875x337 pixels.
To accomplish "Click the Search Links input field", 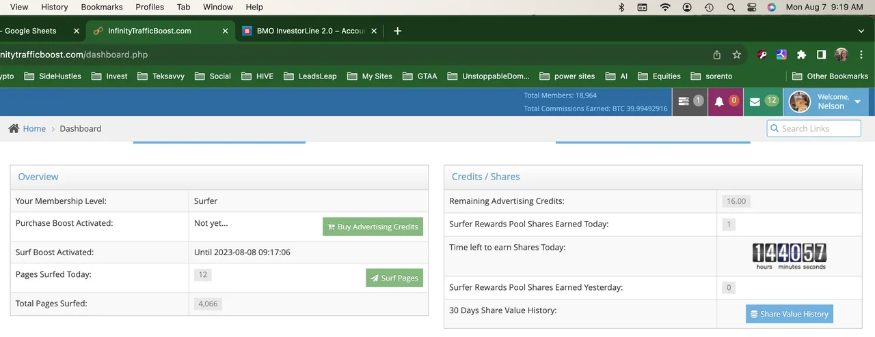I will tap(813, 128).
